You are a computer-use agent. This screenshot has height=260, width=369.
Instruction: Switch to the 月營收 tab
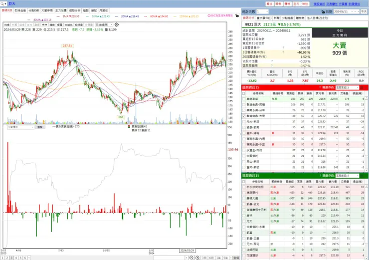tap(103, 10)
